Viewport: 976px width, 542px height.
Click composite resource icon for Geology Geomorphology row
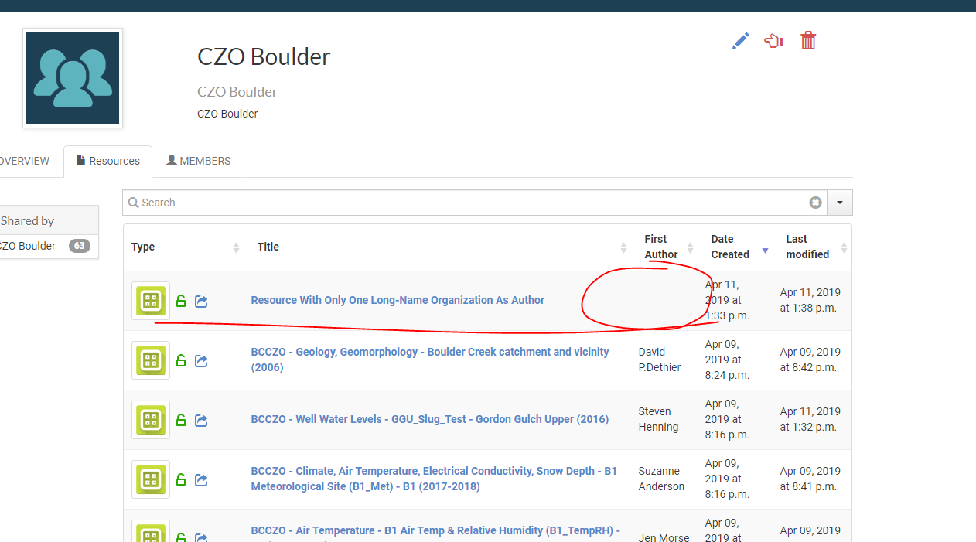pos(151,360)
